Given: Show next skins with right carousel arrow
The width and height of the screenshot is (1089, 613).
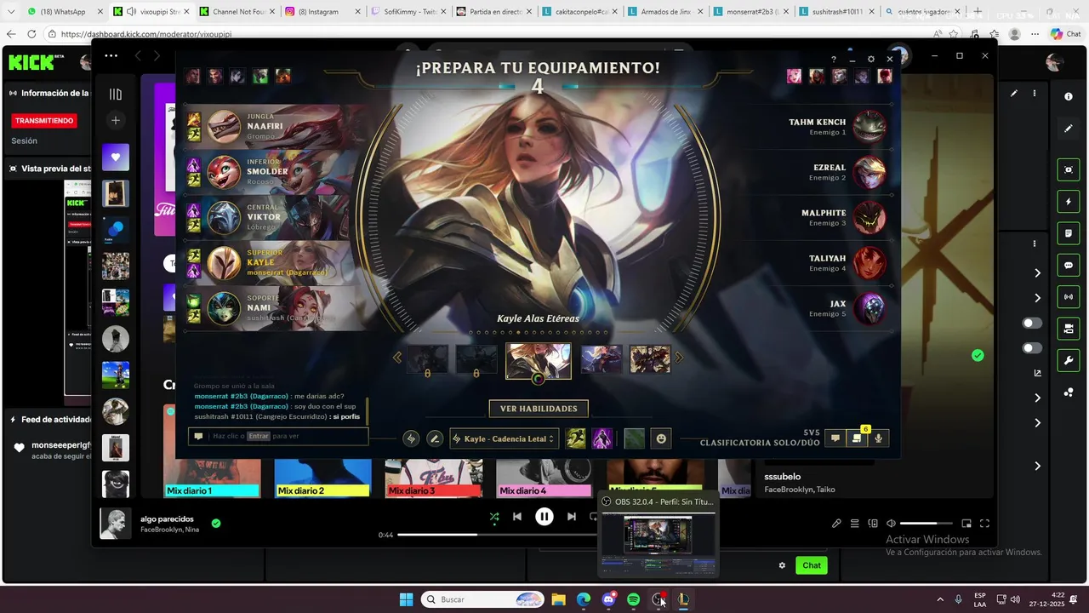Looking at the screenshot, I should tap(679, 358).
